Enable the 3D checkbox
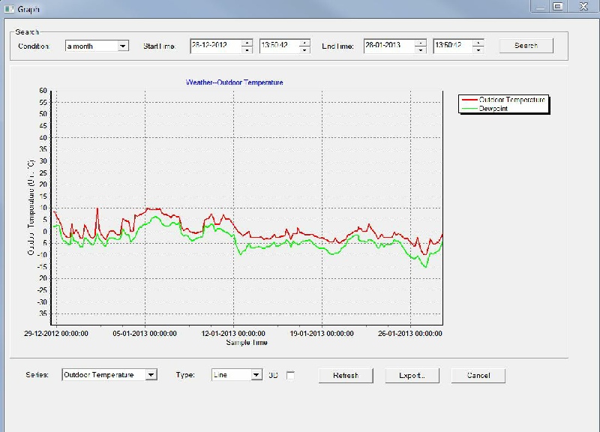 pos(291,376)
